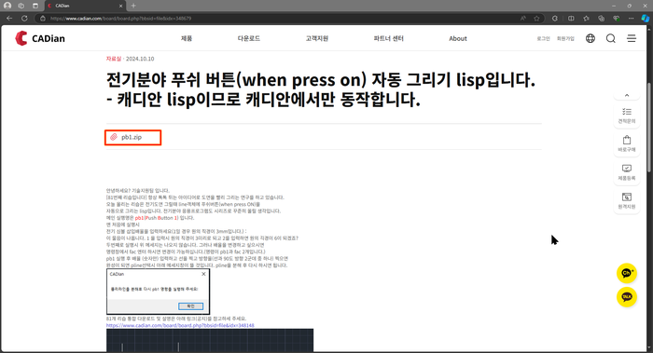Click the post date 2024.10.10
The image size is (653, 353).
(x=140, y=59)
